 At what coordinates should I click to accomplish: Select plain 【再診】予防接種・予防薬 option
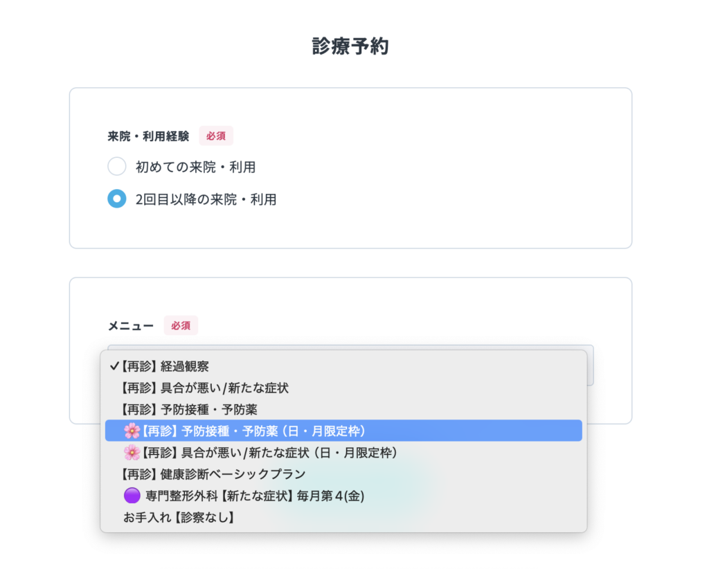190,409
